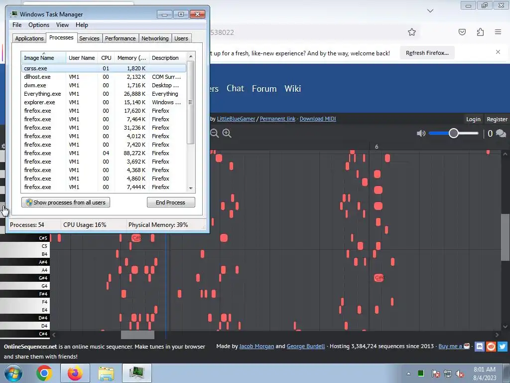The image size is (510, 383).
Task: Click the green CPU meter tray icon
Action: (420, 373)
